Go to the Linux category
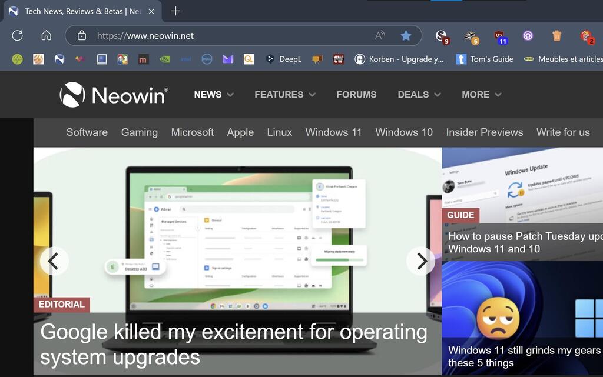 (x=280, y=132)
